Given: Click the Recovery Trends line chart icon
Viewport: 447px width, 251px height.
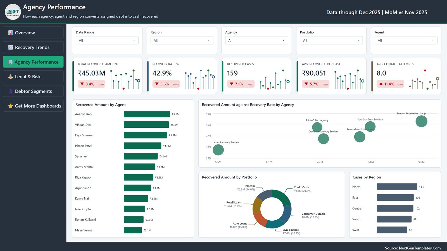Looking at the screenshot, I should pos(10,47).
